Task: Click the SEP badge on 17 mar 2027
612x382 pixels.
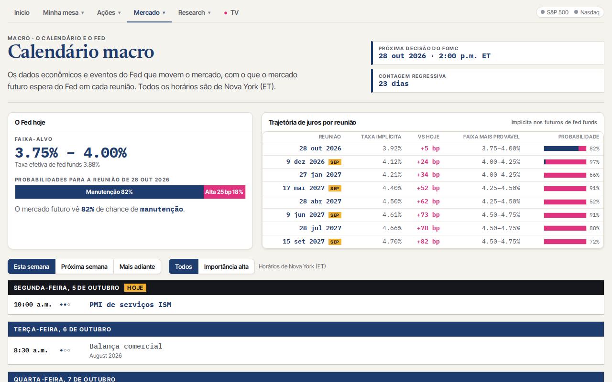Action: point(335,189)
